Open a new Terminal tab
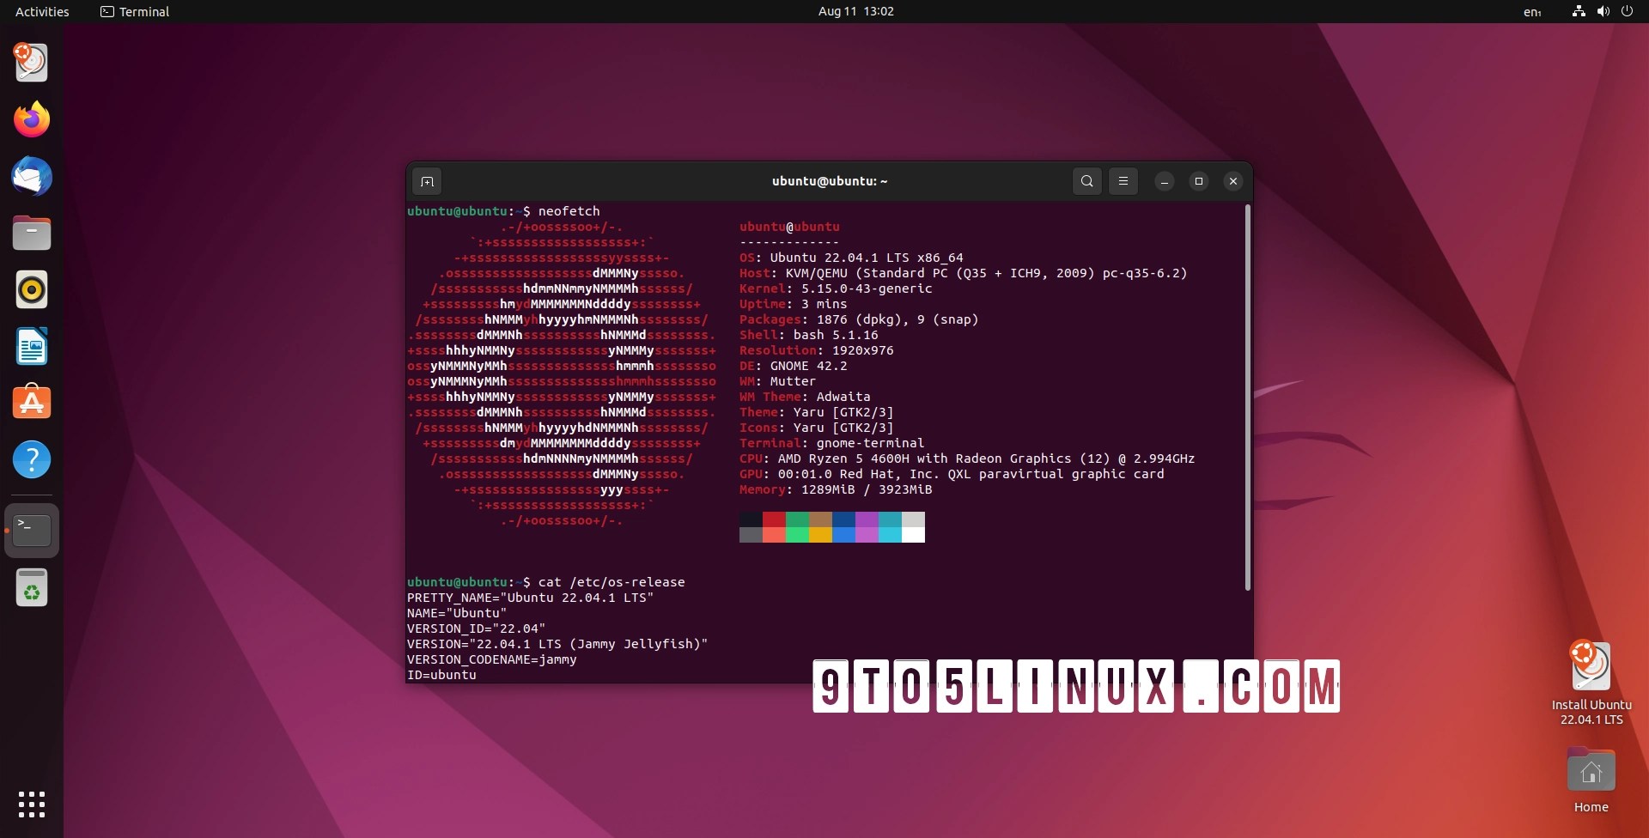This screenshot has width=1649, height=838. pos(427,181)
